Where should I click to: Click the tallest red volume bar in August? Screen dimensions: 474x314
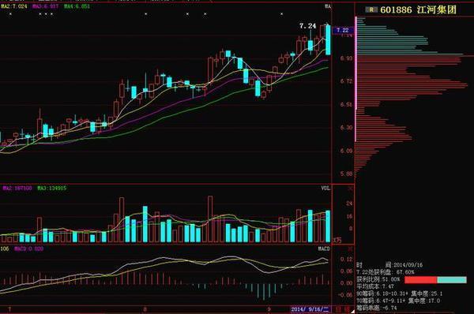[x=210, y=219]
